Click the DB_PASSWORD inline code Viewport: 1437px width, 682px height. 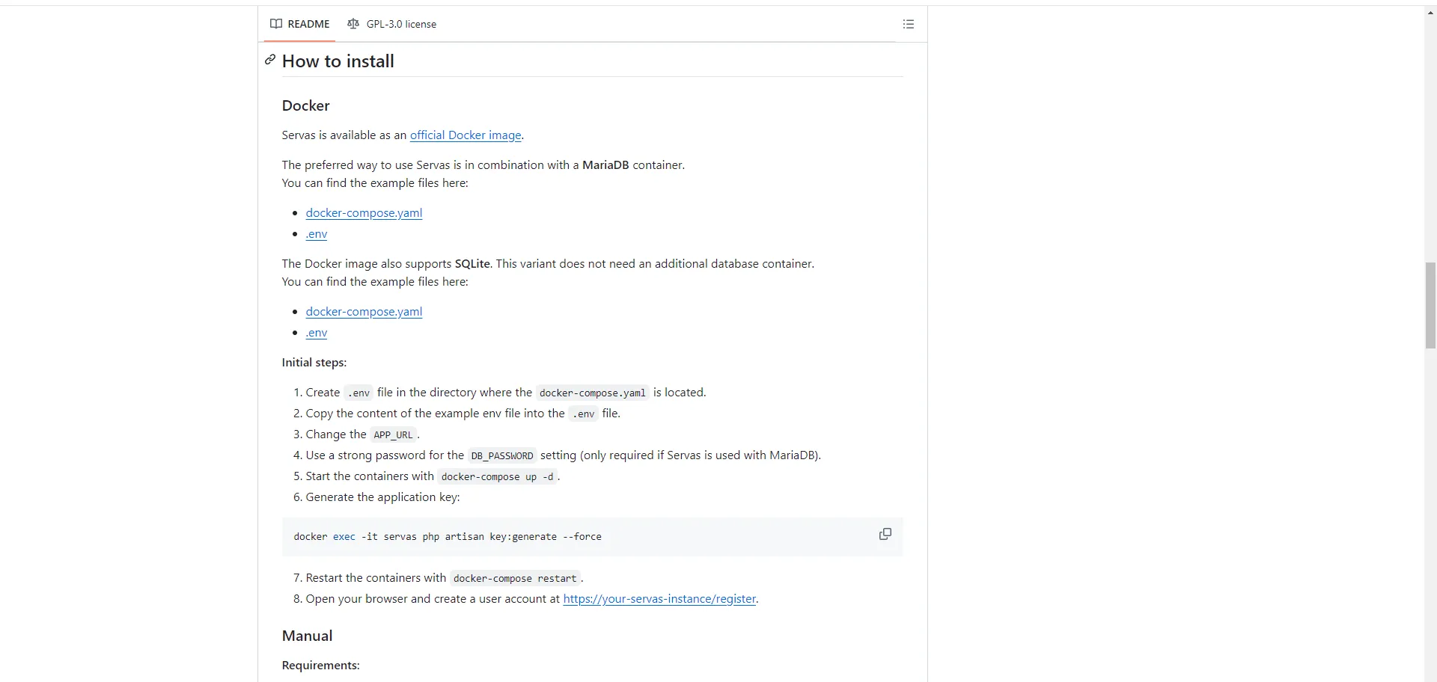[x=502, y=455]
